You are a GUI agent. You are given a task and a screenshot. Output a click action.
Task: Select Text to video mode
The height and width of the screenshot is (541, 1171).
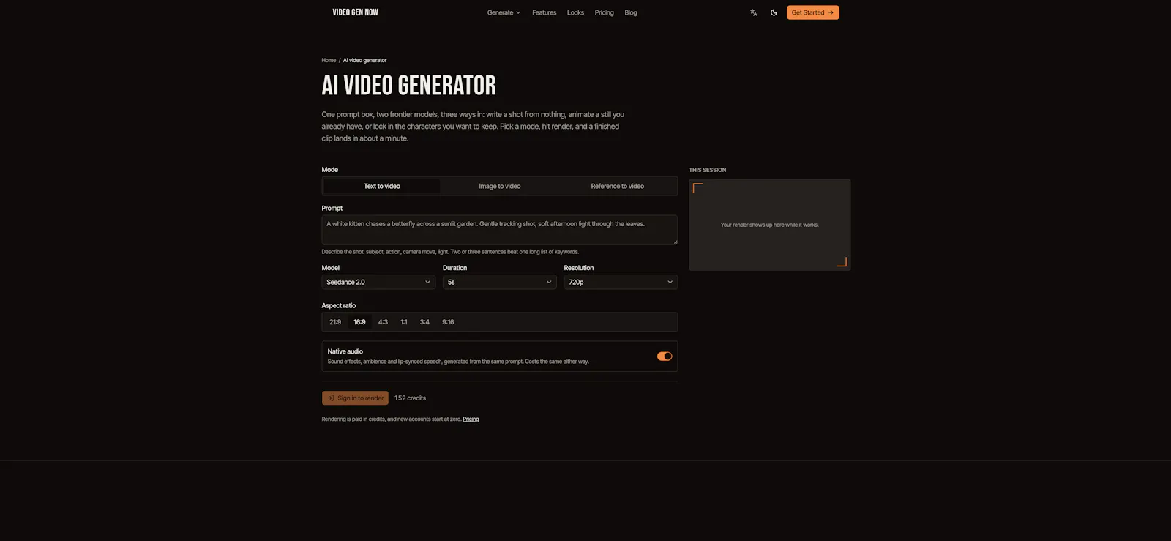point(382,186)
